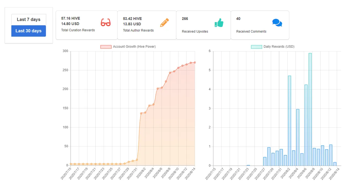Screen dimensions: 353x192
Task: Click the 57.16 HIVE curation value
Action: tap(71, 18)
